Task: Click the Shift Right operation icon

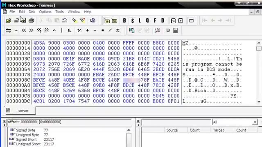Action: [31, 30]
